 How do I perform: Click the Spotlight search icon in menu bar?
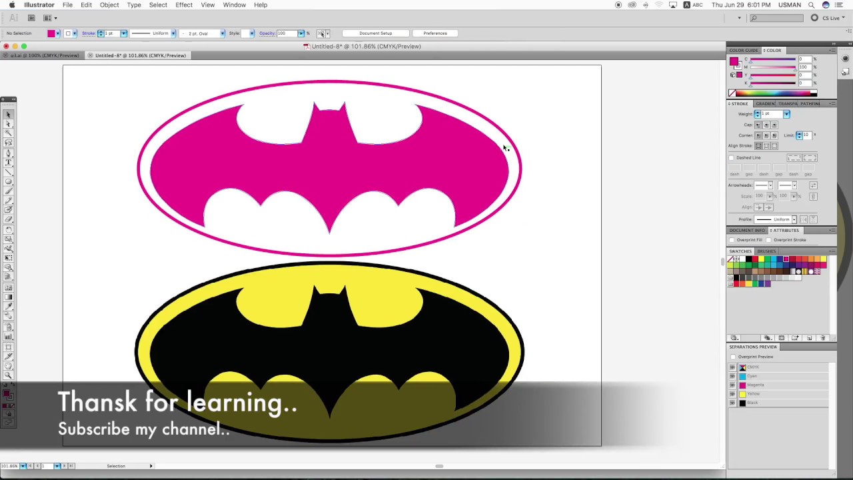tap(811, 5)
